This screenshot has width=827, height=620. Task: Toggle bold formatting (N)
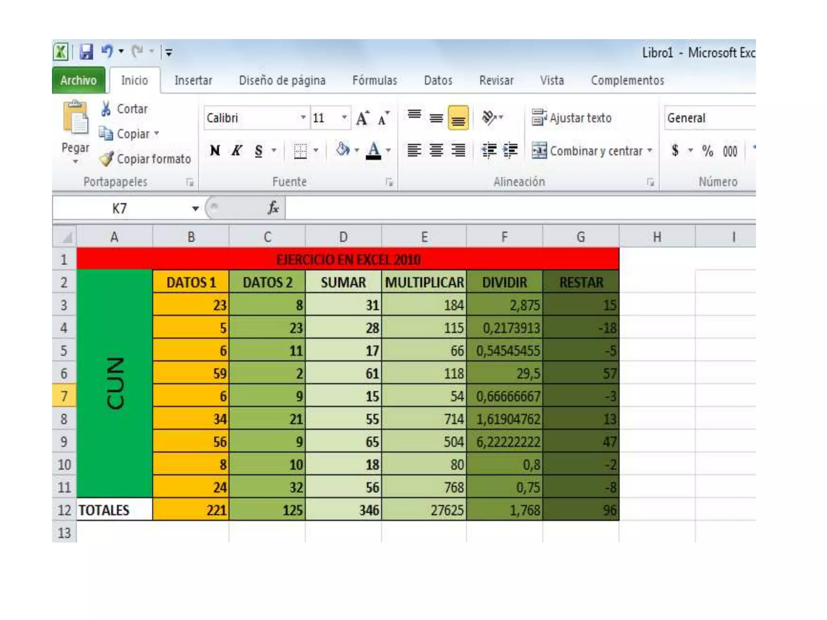(215, 151)
